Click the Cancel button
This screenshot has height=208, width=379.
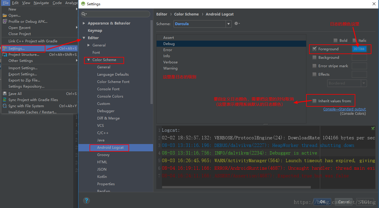pos(344,202)
